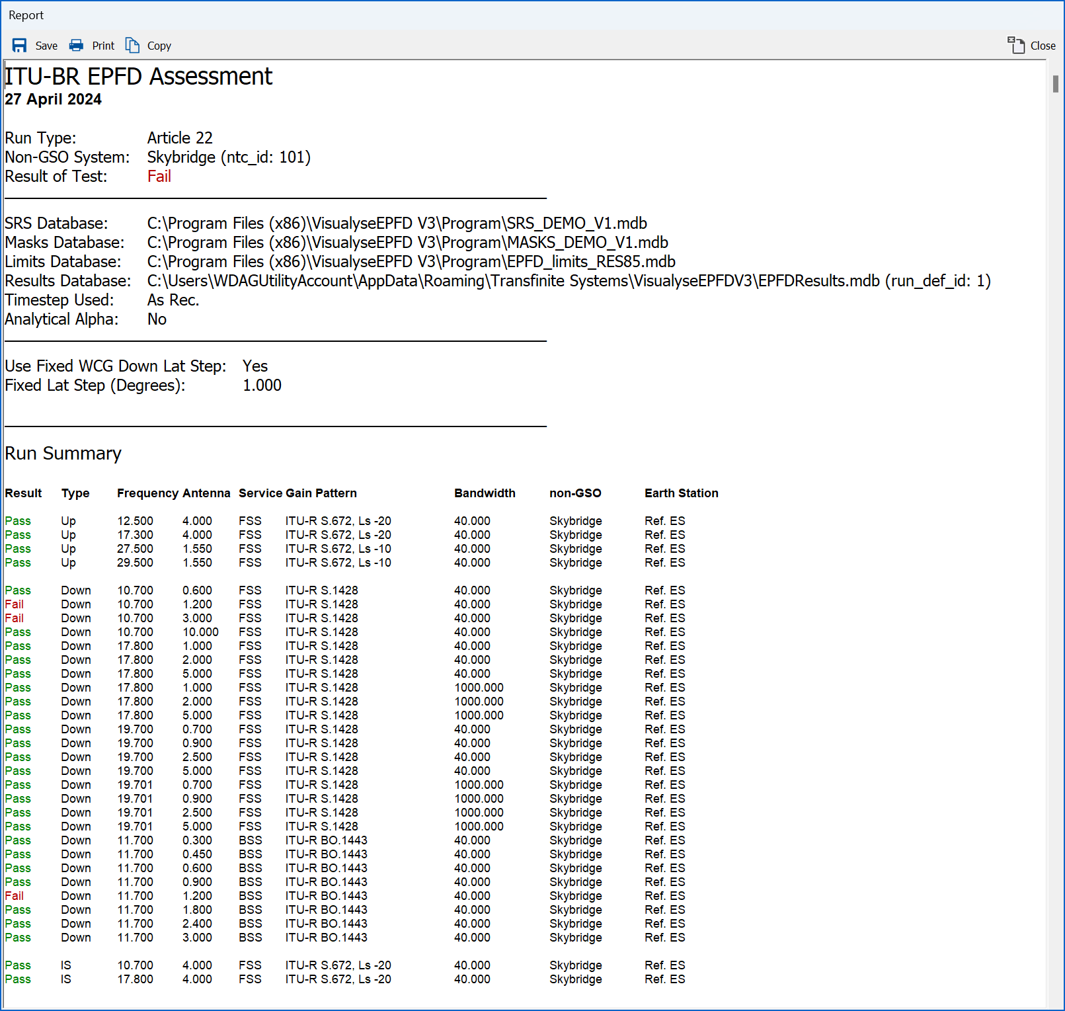Click antenna '2.500' in 19.700 row
Viewport: 1065px width, 1011px height.
[198, 757]
